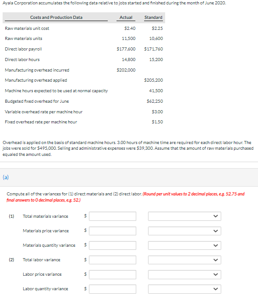258x299 pixels.
Task: Click the $62,250 budgeted fixed overhead value
Action: (155, 101)
